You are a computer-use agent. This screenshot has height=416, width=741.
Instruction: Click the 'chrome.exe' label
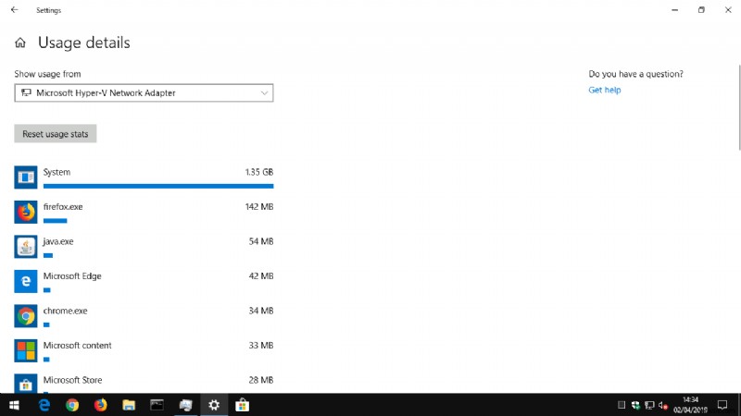coord(65,311)
